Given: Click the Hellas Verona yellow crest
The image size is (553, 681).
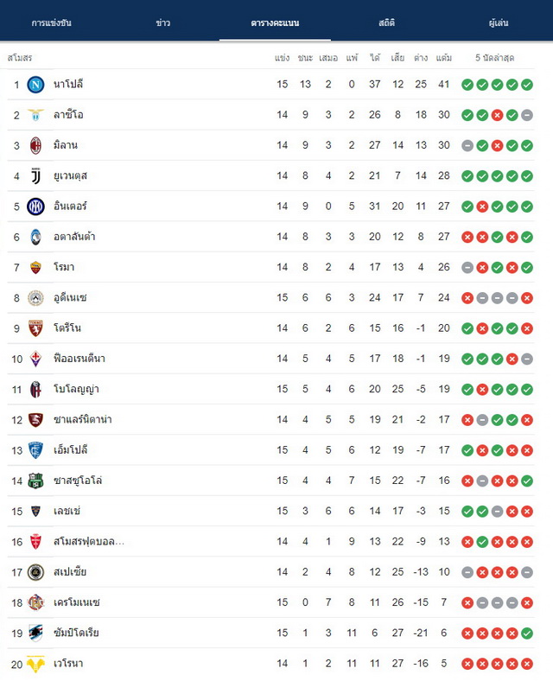Looking at the screenshot, I should [35, 664].
